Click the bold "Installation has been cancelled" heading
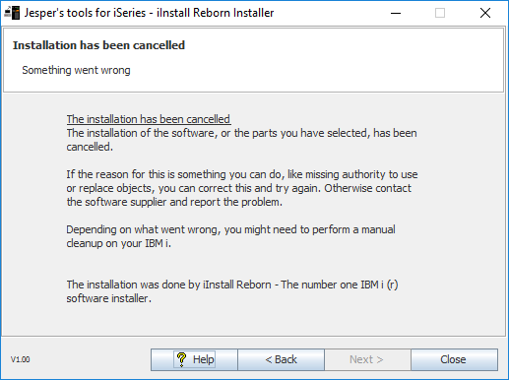 (98, 45)
